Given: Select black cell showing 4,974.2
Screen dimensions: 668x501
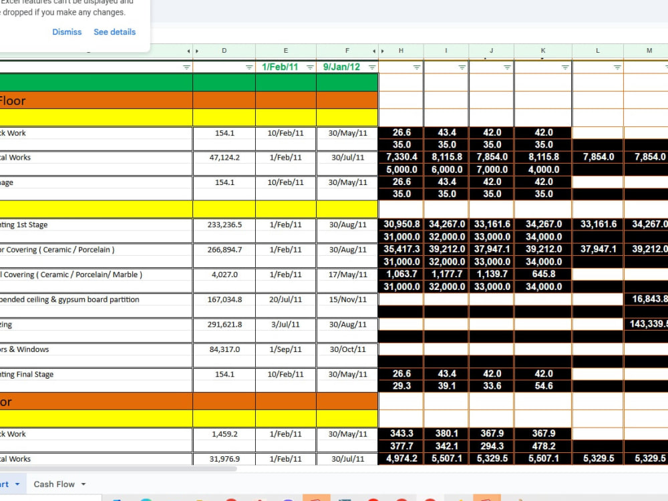Looking at the screenshot, I should [x=401, y=459].
